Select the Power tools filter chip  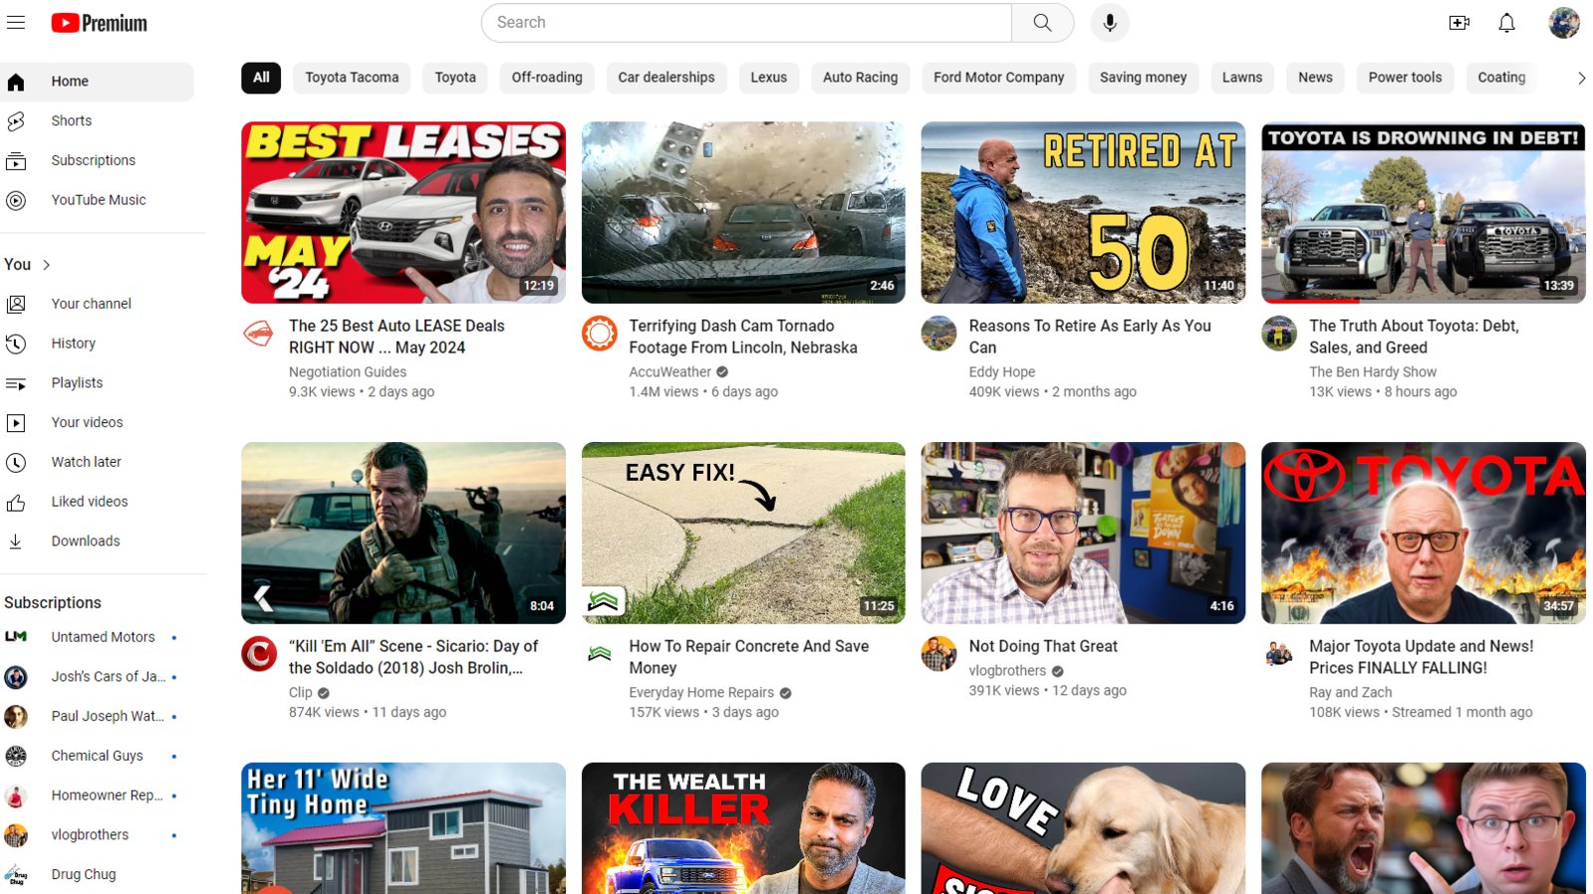click(1406, 78)
